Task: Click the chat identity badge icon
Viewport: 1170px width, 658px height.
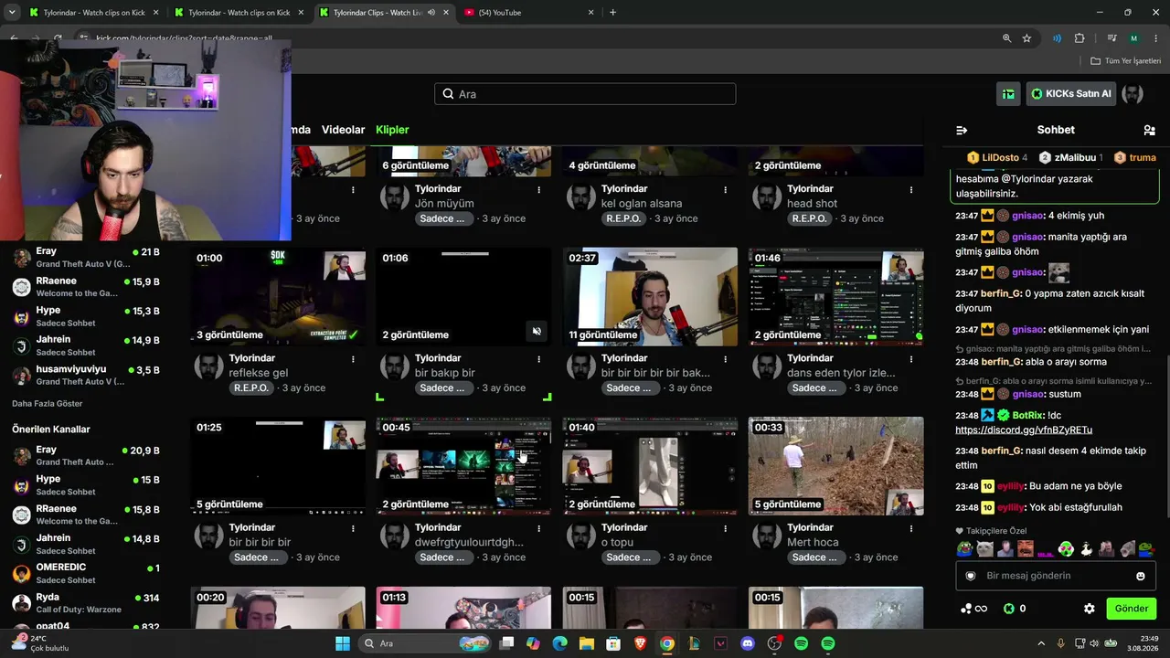Action: click(x=972, y=576)
